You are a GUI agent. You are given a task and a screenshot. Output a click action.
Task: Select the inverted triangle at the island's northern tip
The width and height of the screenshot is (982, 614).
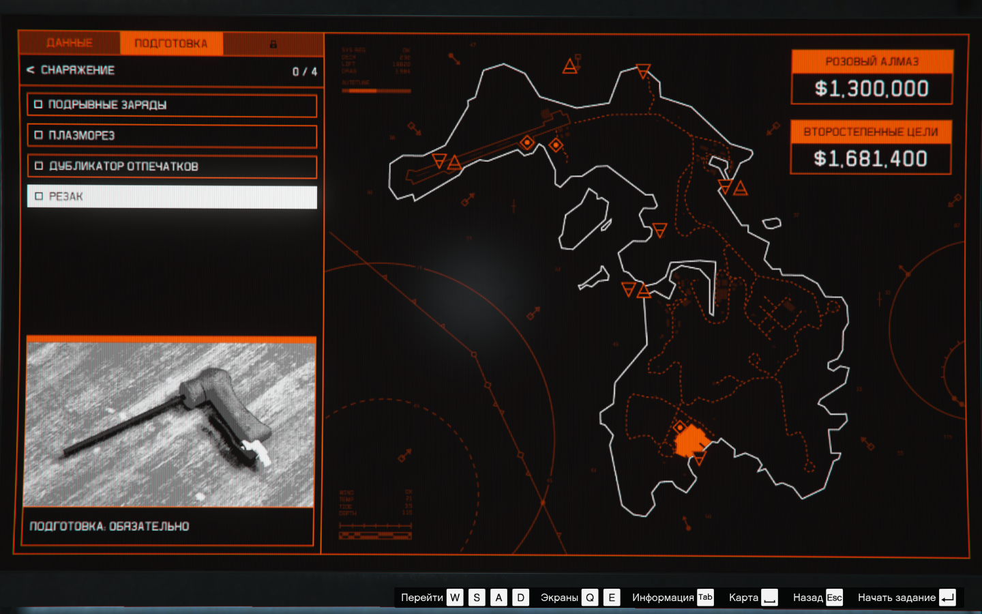(643, 71)
